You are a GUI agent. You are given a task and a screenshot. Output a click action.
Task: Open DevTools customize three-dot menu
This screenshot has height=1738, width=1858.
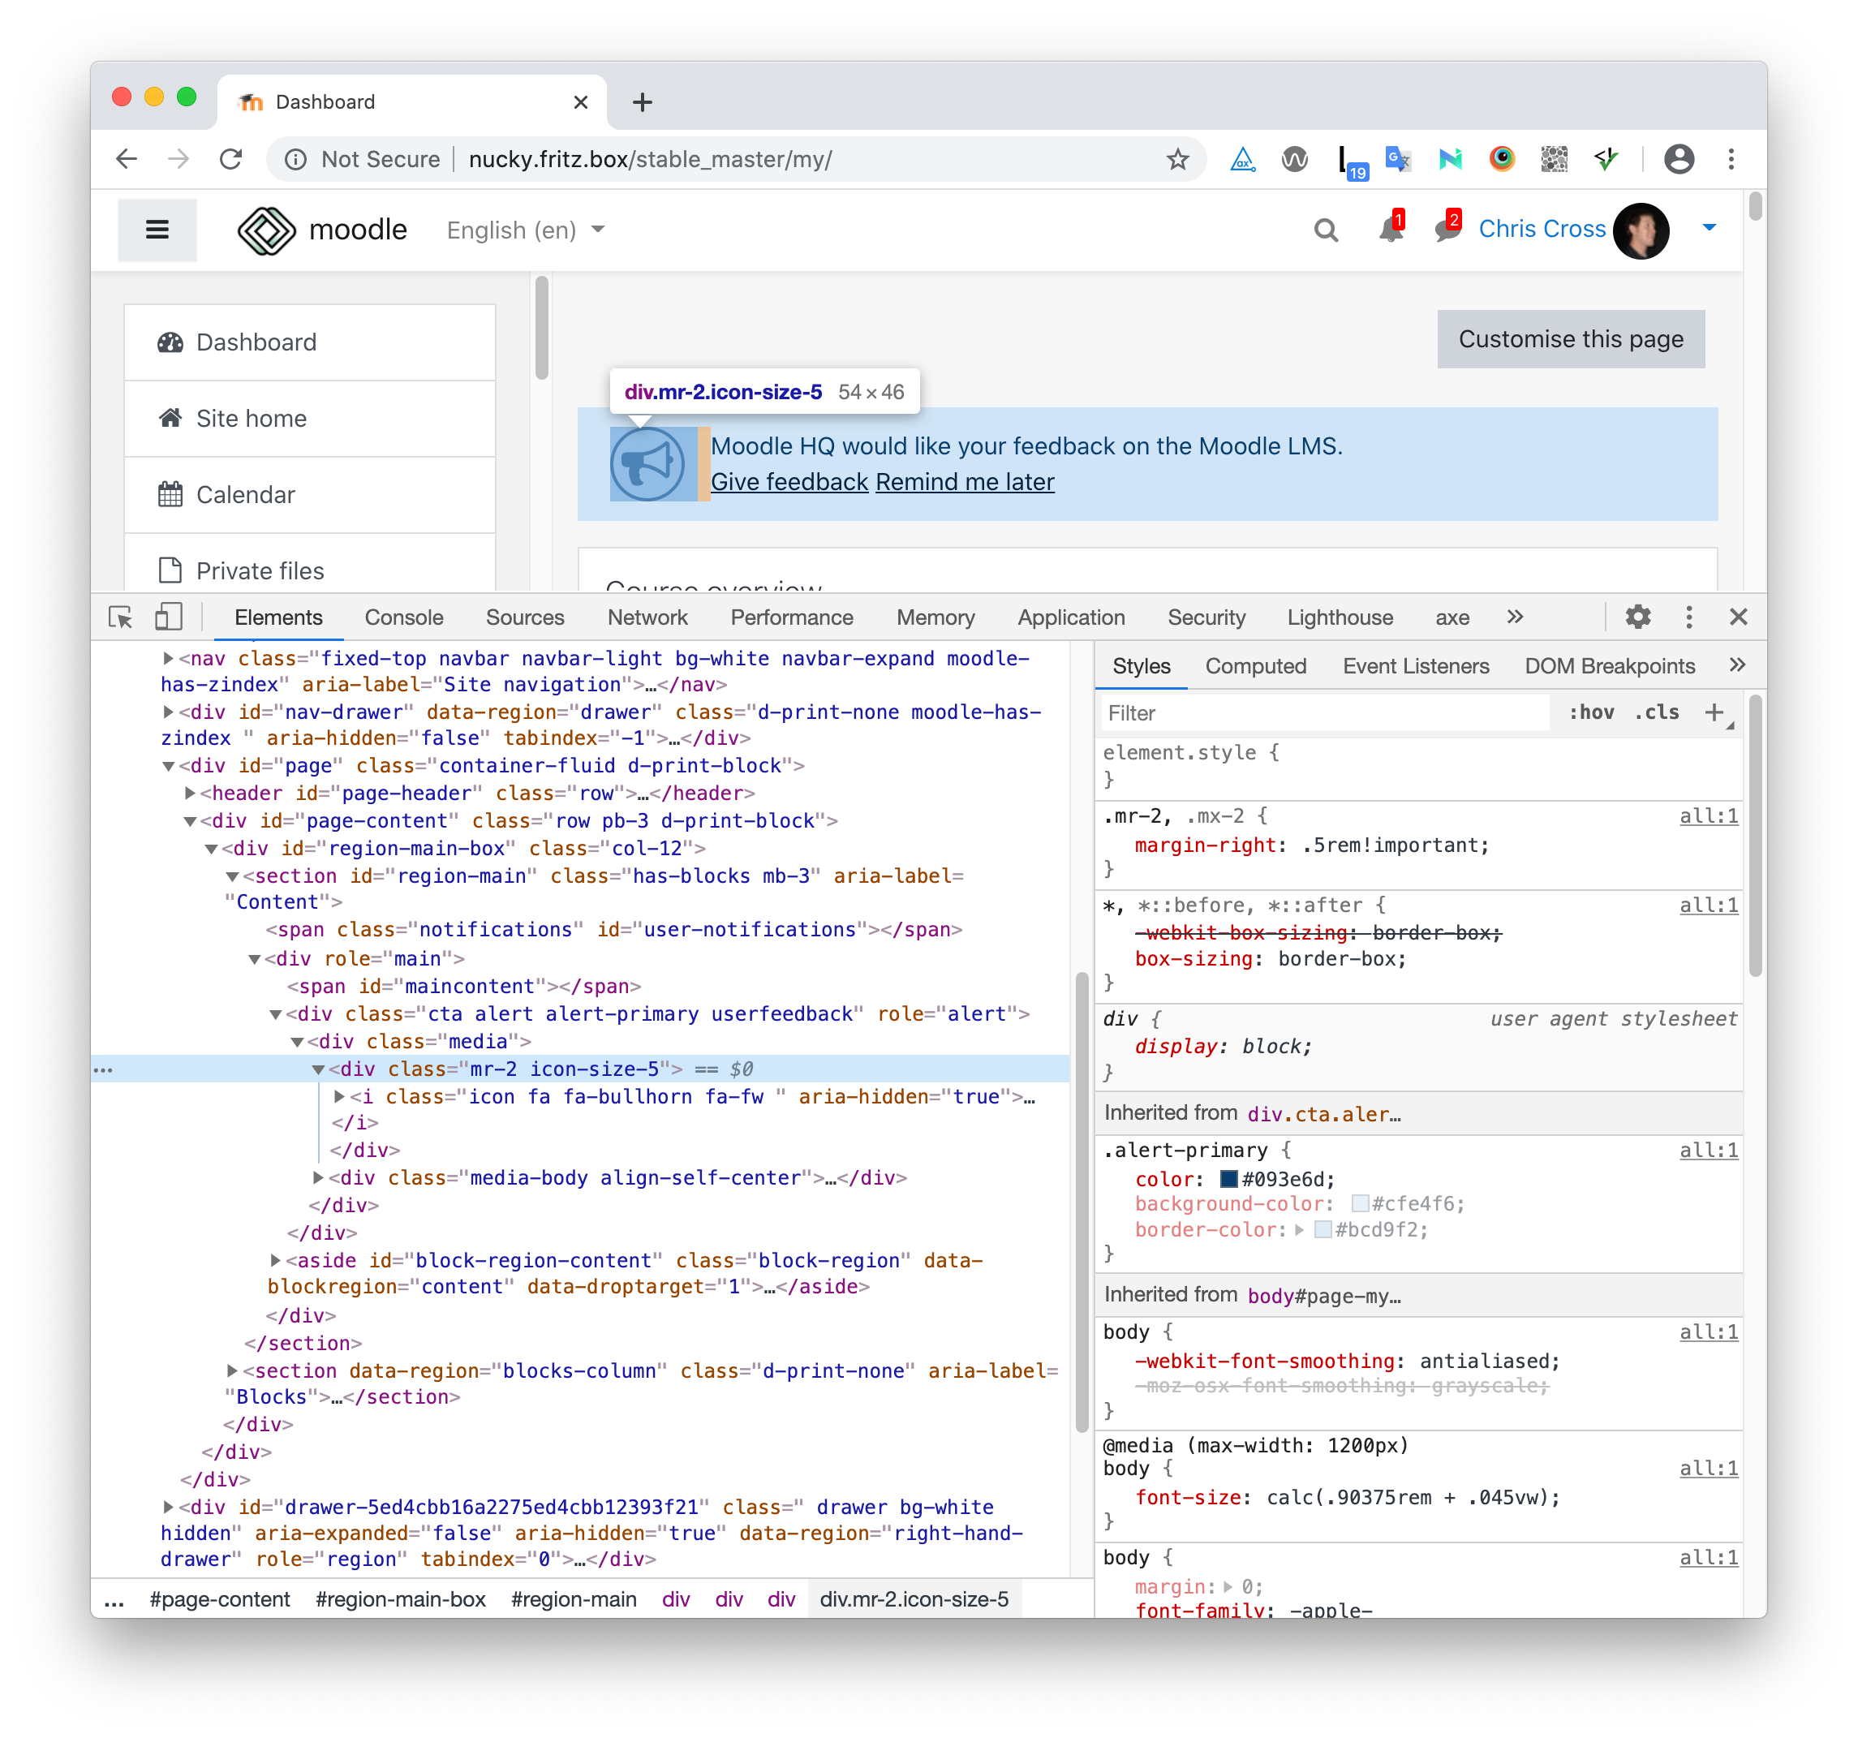1688,617
